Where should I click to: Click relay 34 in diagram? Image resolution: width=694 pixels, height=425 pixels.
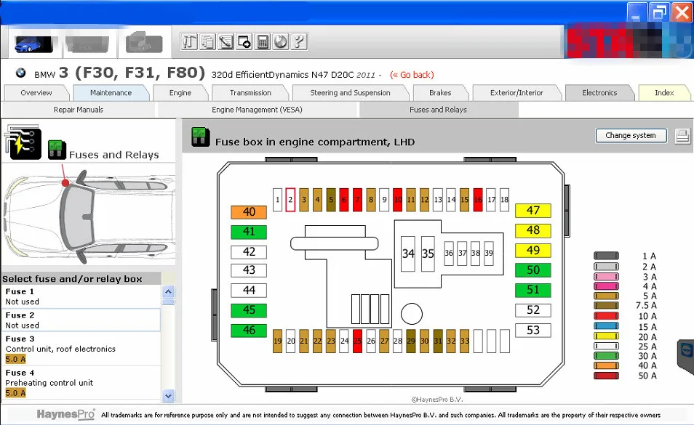pyautogui.click(x=407, y=254)
